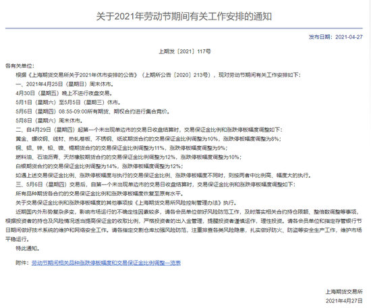Click the publish date 2021-04-27
The height and width of the screenshot is (308, 371).
[x=349, y=37]
